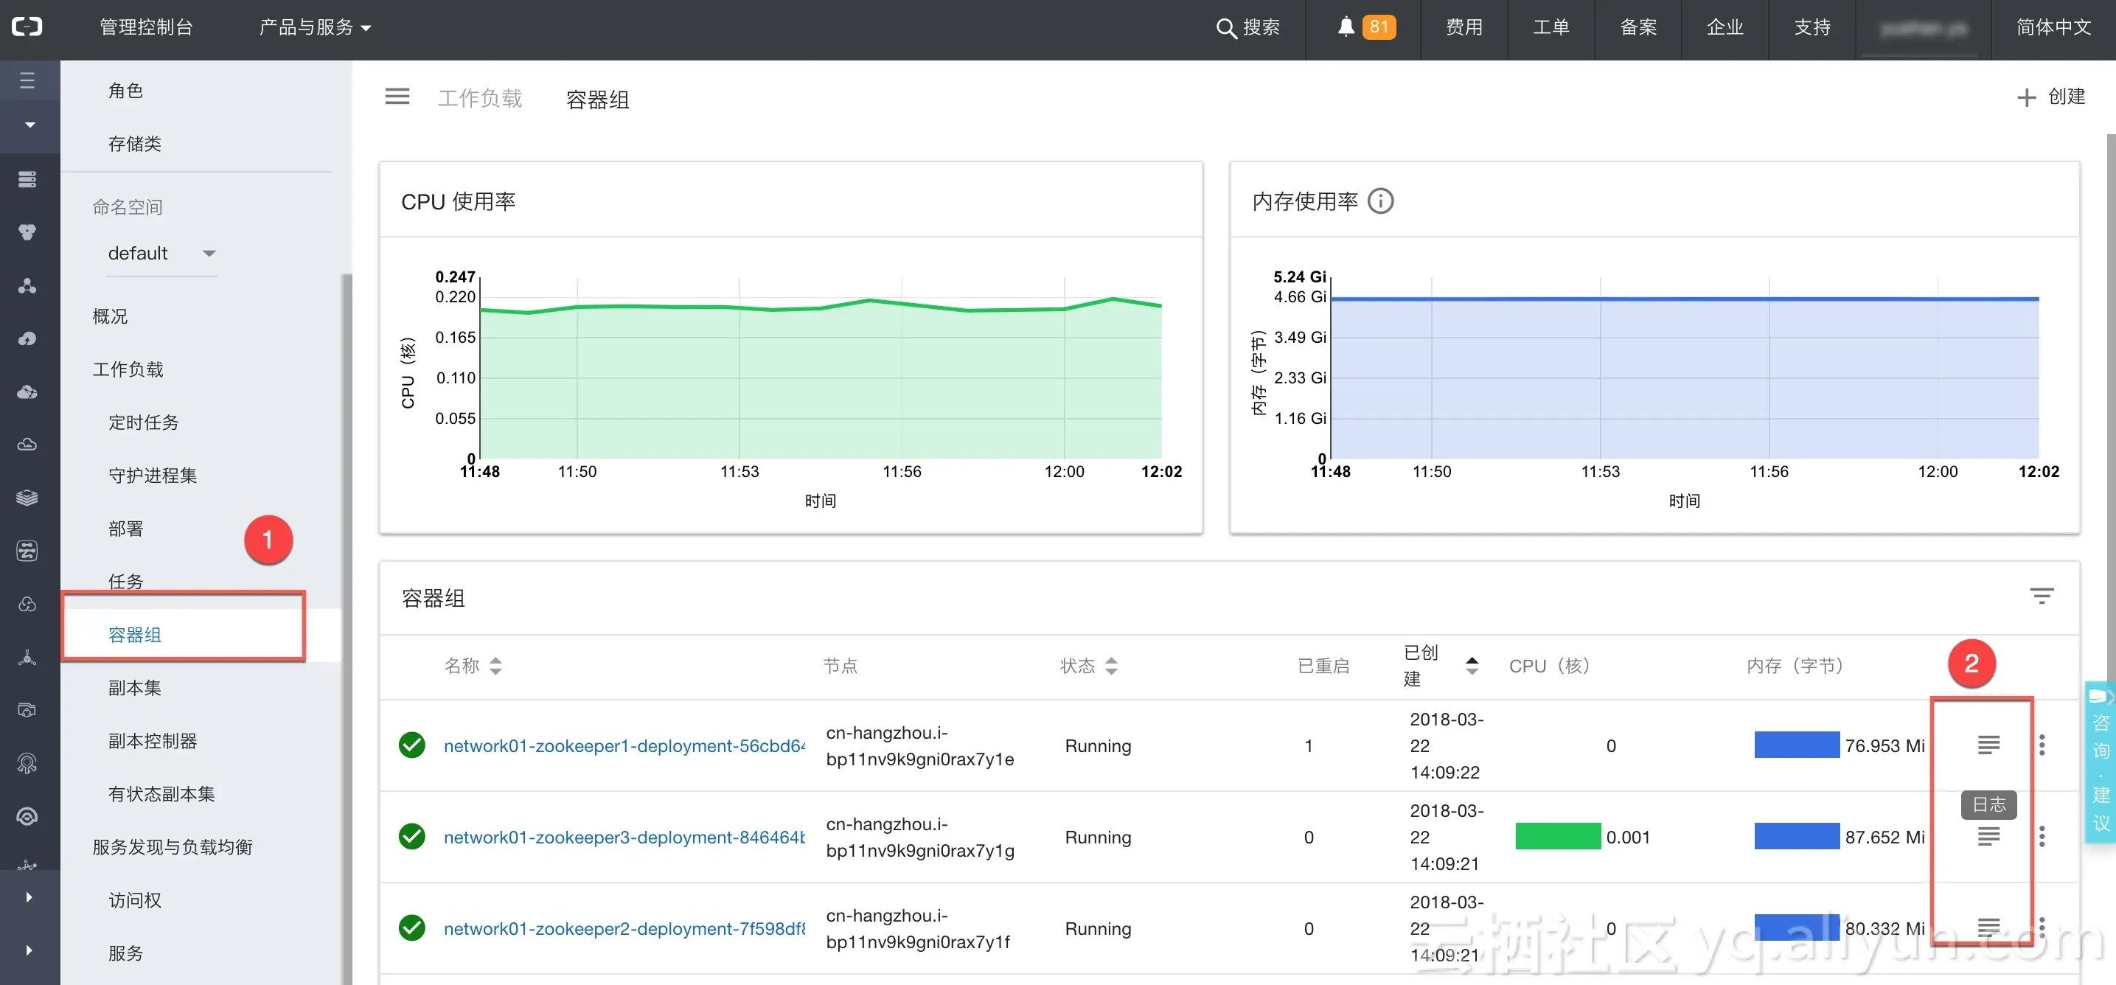Open the container group filter icon
Screen dimensions: 2116x985
(2042, 596)
